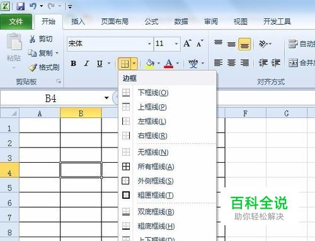Choose 下框线(O) bottom border
Viewport: 315px width, 241px height.
pyautogui.click(x=168, y=93)
